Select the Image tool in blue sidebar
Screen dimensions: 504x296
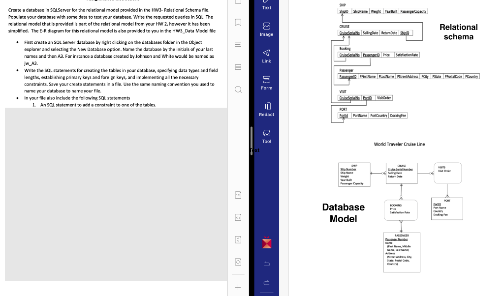click(x=266, y=30)
